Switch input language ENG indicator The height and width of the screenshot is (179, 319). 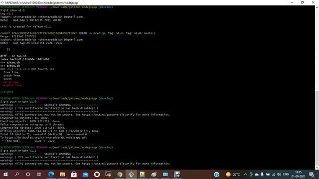point(286,175)
